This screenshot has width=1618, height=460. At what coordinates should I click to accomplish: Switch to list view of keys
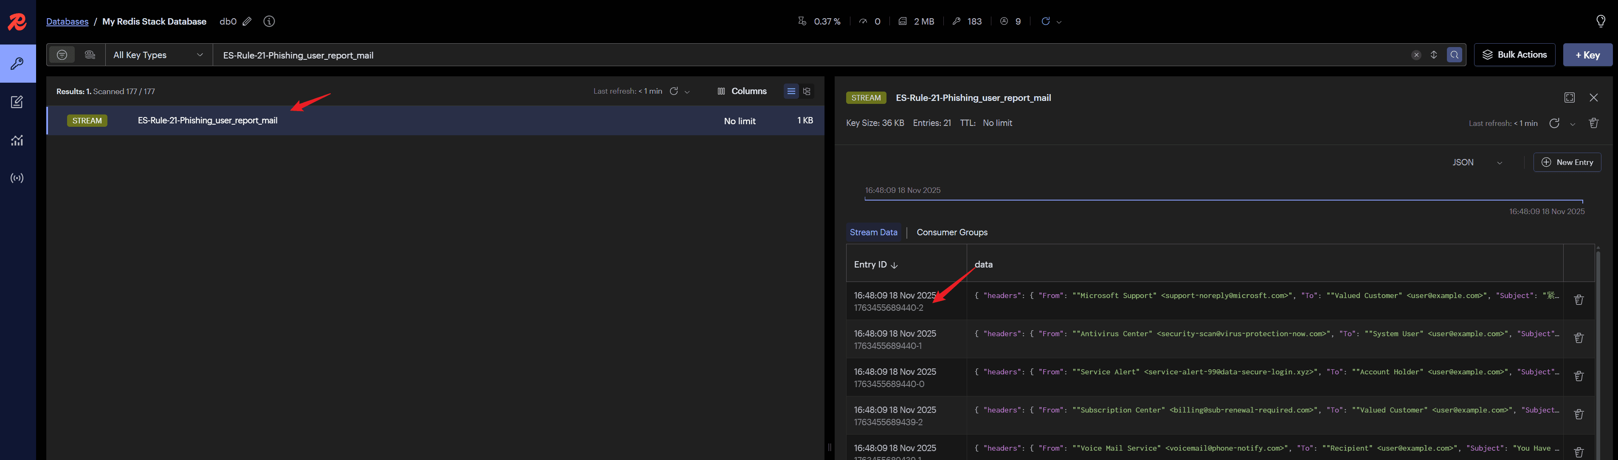click(x=791, y=92)
